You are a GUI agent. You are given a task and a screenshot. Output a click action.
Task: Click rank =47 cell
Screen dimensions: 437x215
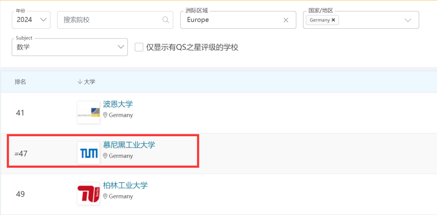[x=21, y=154]
